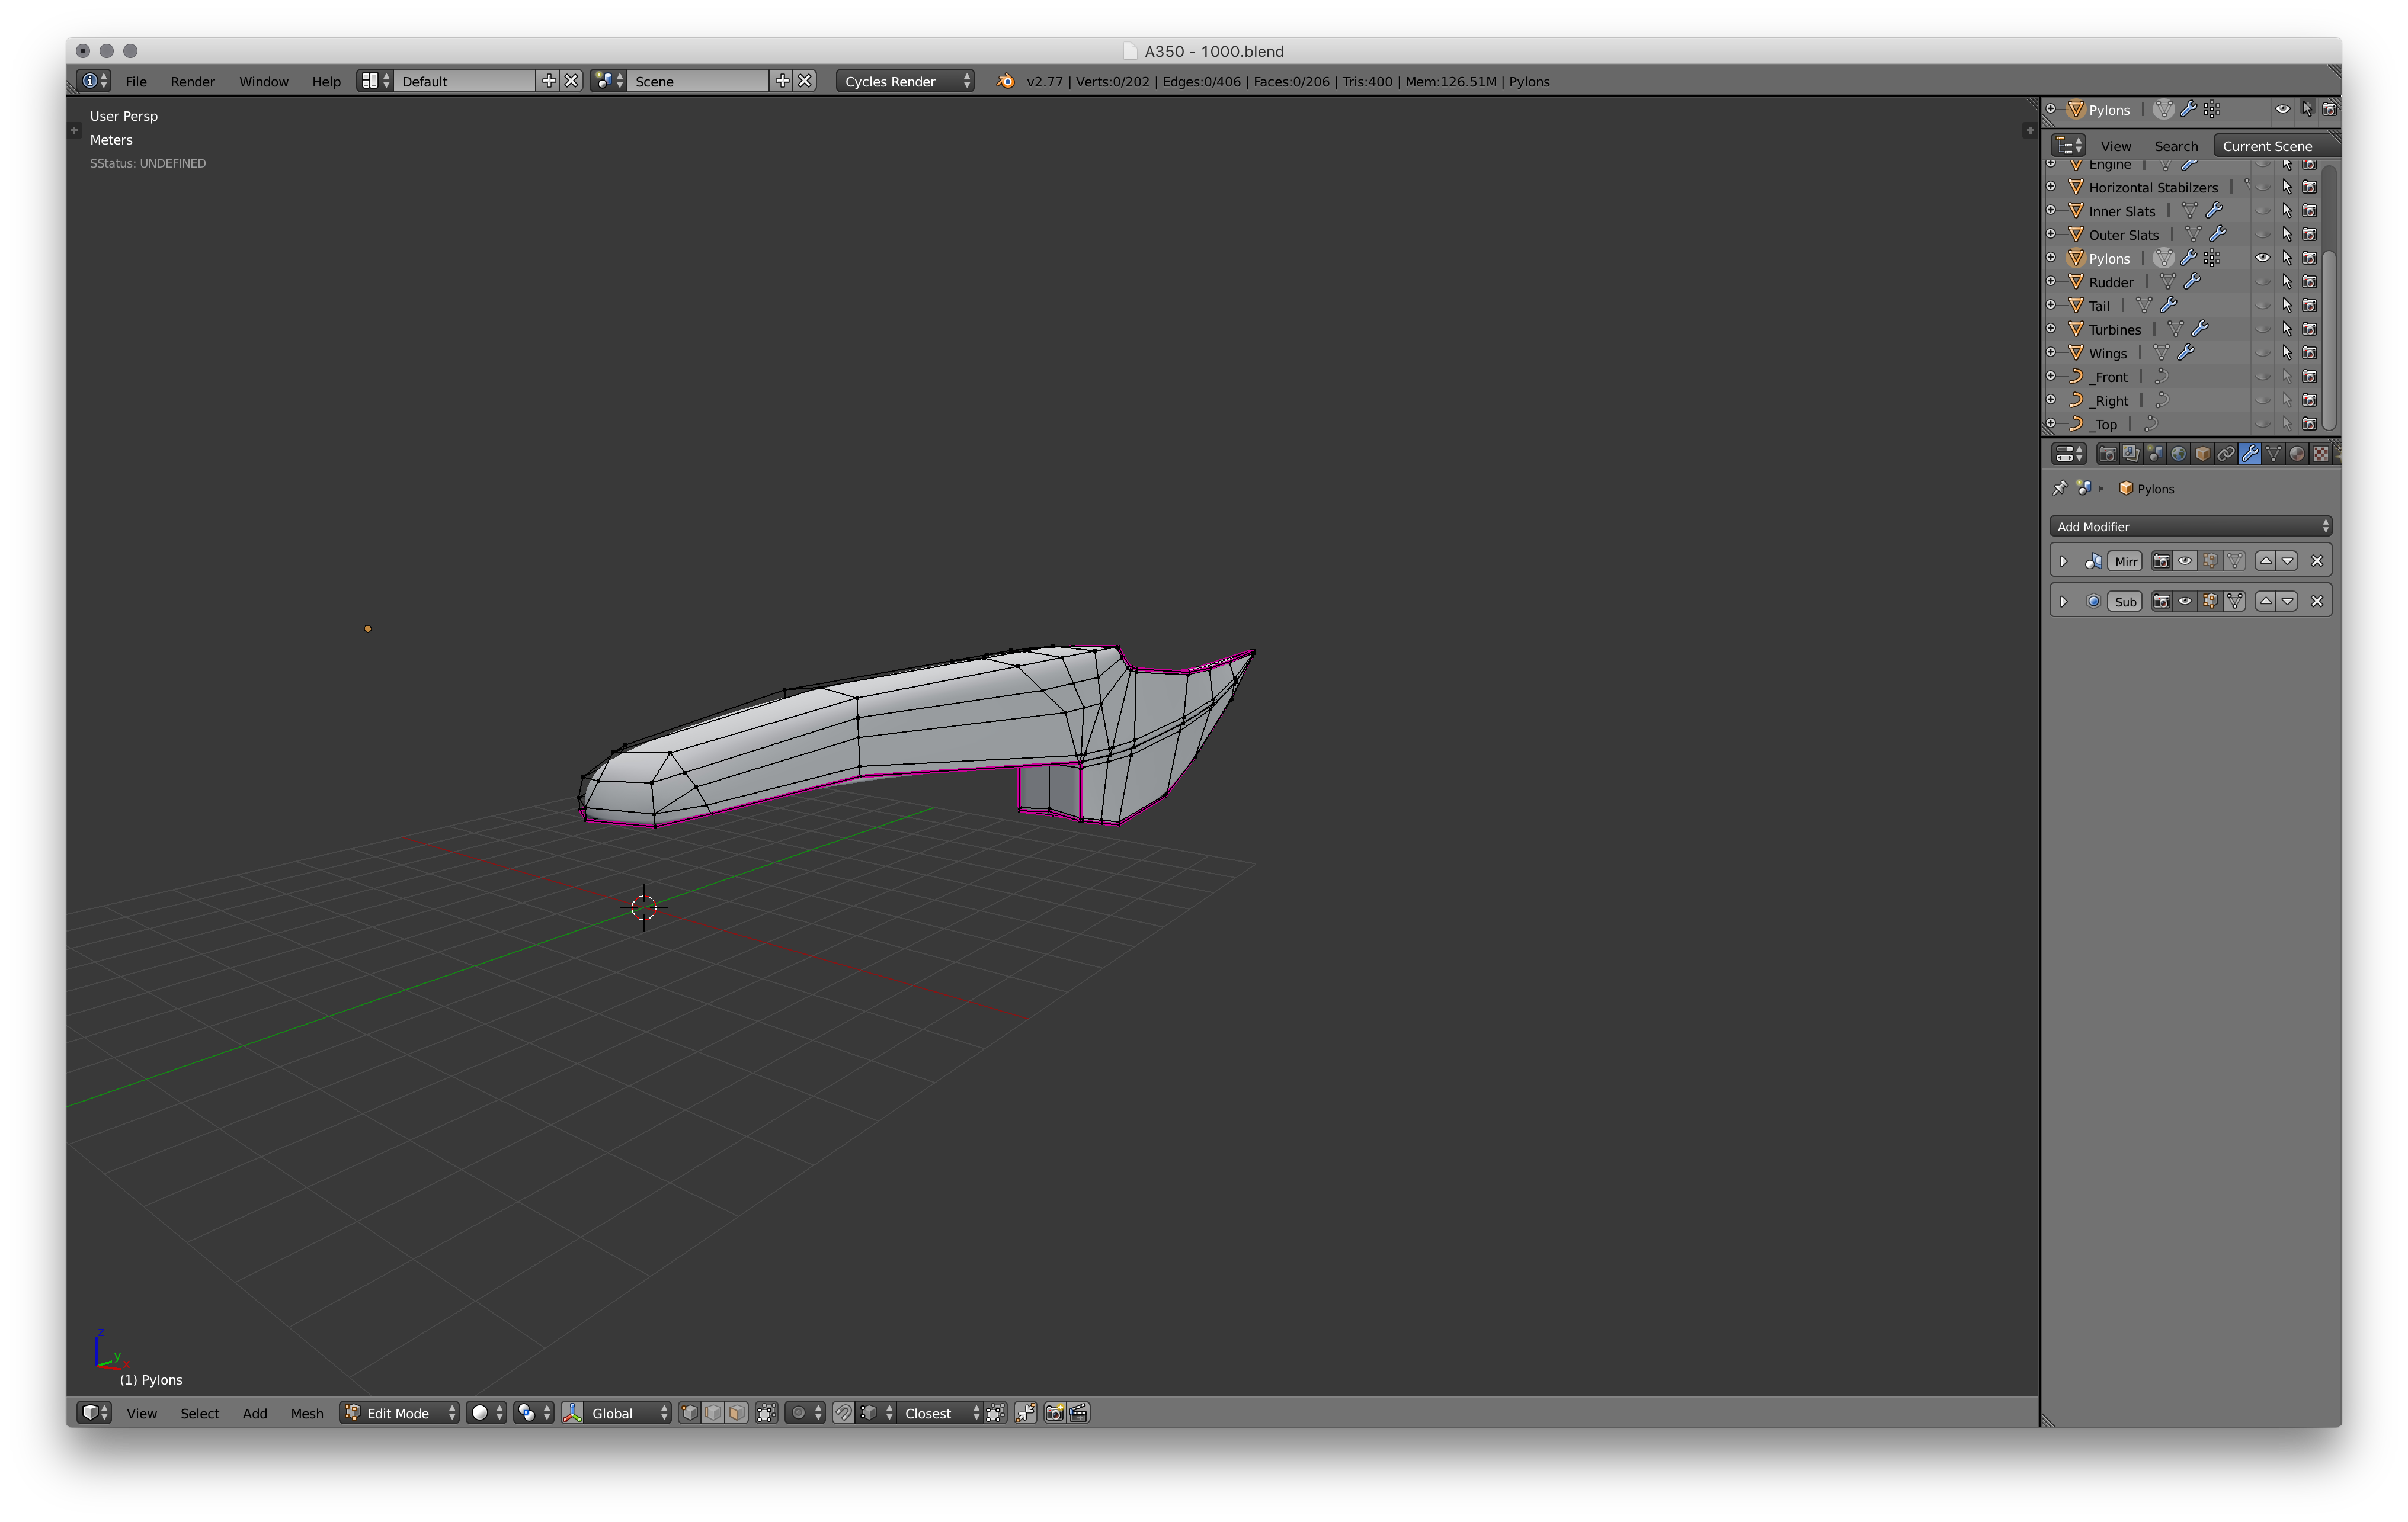
Task: Click the Pylons modifier wrench in outliner
Action: click(2188, 258)
